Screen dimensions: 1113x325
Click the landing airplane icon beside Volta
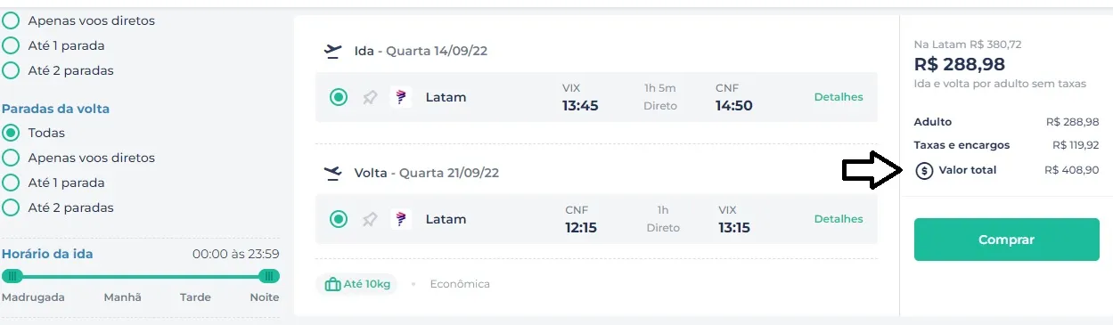tap(333, 173)
